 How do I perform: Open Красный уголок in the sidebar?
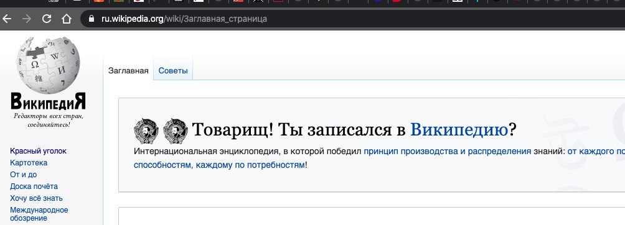click(x=38, y=151)
